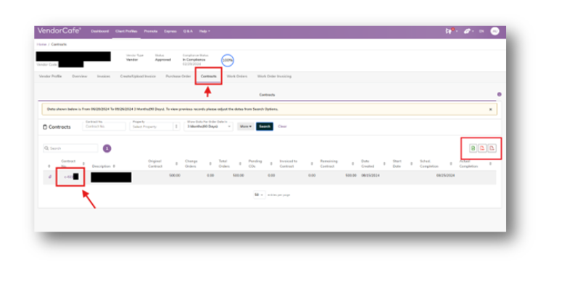Image resolution: width=562 pixels, height=283 pixels.
Task: Sort by Change Orders column
Action: [210, 164]
